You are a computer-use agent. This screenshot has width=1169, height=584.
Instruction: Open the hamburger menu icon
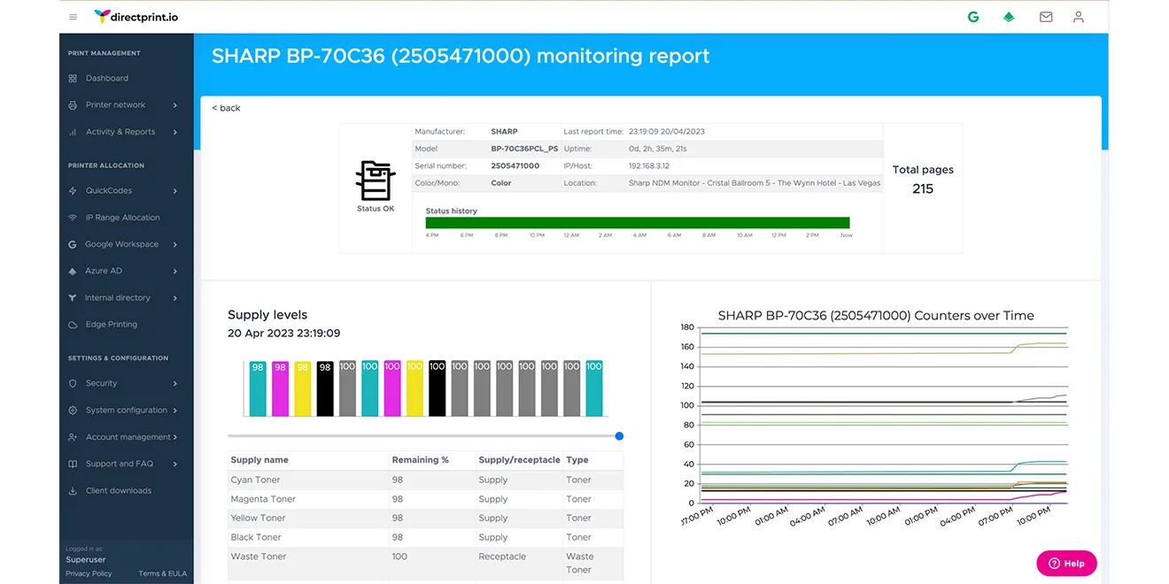(x=73, y=17)
